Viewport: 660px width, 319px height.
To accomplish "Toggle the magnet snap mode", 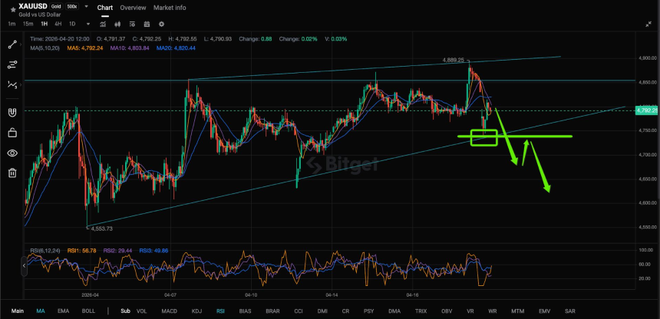I will click(x=12, y=113).
